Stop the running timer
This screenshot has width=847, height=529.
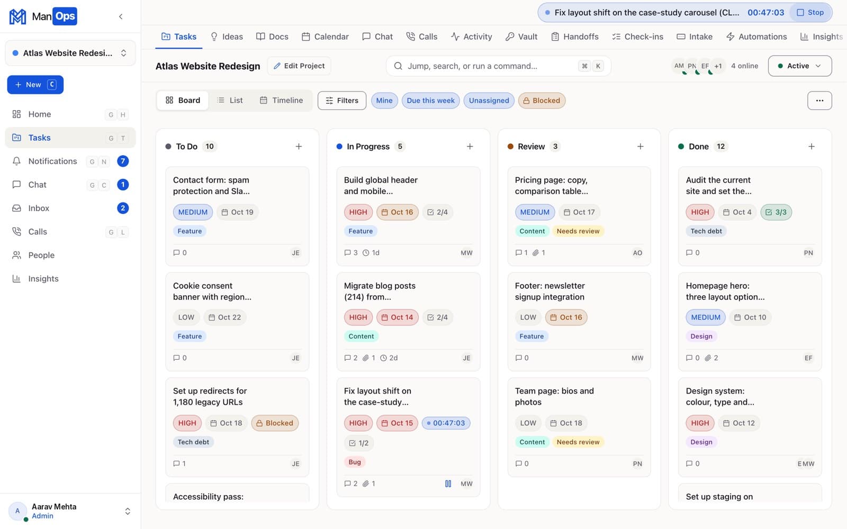(810, 12)
